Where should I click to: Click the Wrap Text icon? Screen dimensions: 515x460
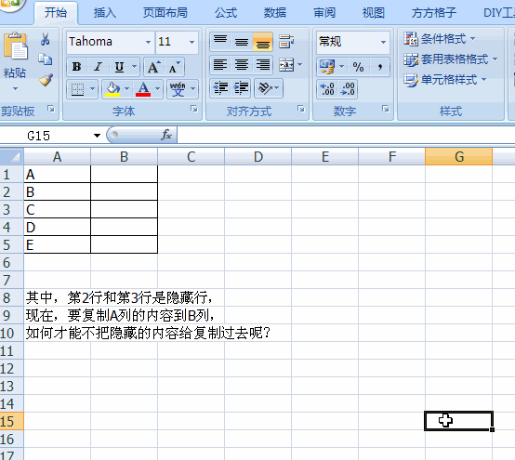(286, 42)
